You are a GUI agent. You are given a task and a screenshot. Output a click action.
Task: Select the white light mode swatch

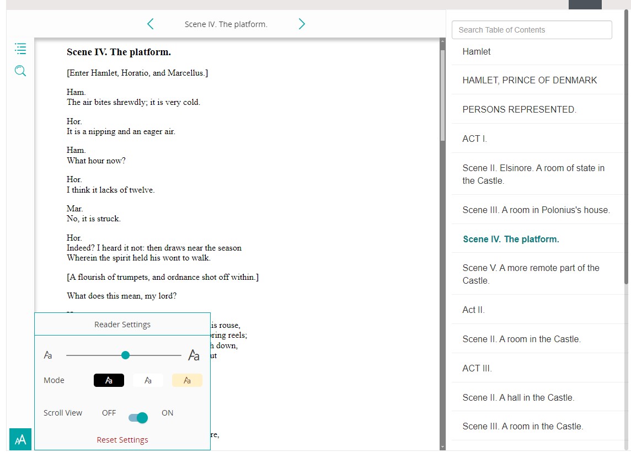[148, 380]
